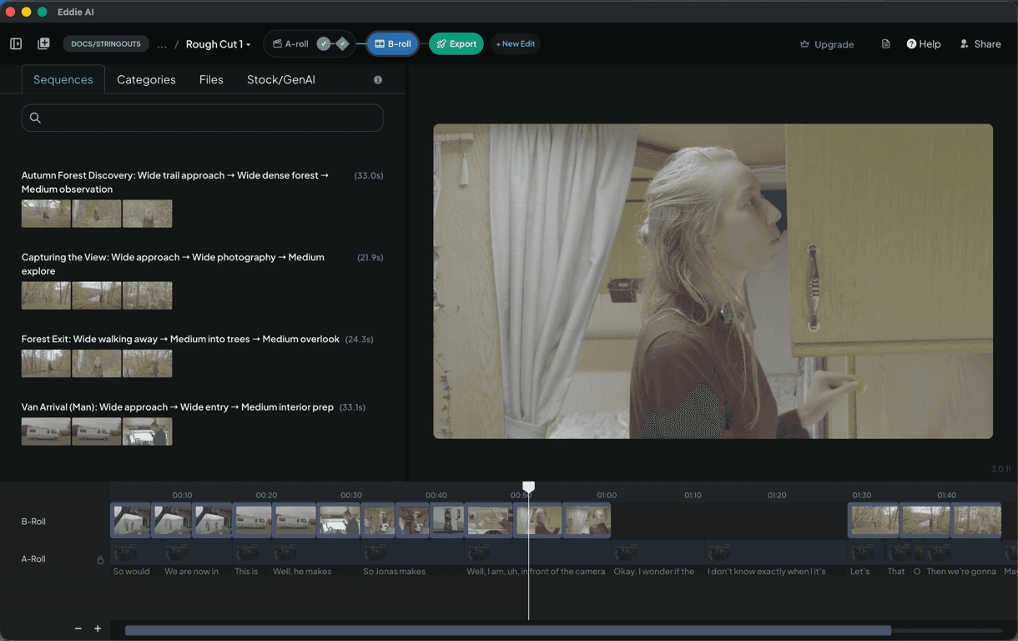Click the zoom out minus icon
Image resolution: width=1018 pixels, height=641 pixels.
pyautogui.click(x=78, y=628)
